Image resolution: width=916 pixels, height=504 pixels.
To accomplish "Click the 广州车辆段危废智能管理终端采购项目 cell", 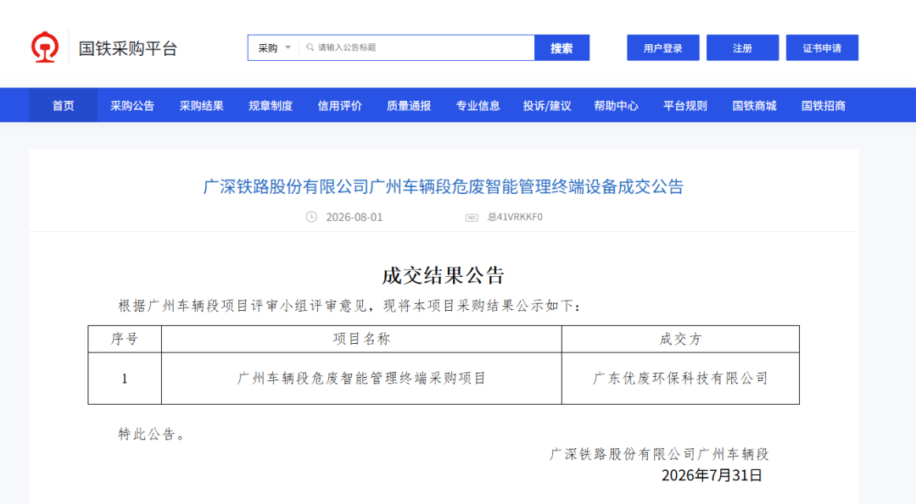I will (361, 379).
